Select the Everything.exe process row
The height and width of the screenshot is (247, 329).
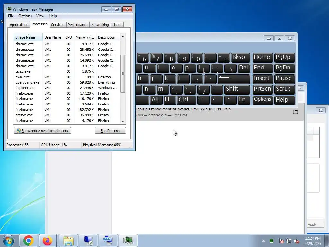coord(67,82)
